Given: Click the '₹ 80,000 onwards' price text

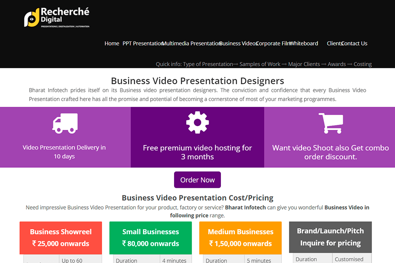Looking at the screenshot, I should (x=151, y=244).
